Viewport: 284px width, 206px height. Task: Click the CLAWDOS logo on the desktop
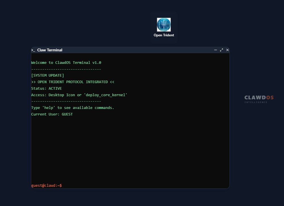[259, 97]
